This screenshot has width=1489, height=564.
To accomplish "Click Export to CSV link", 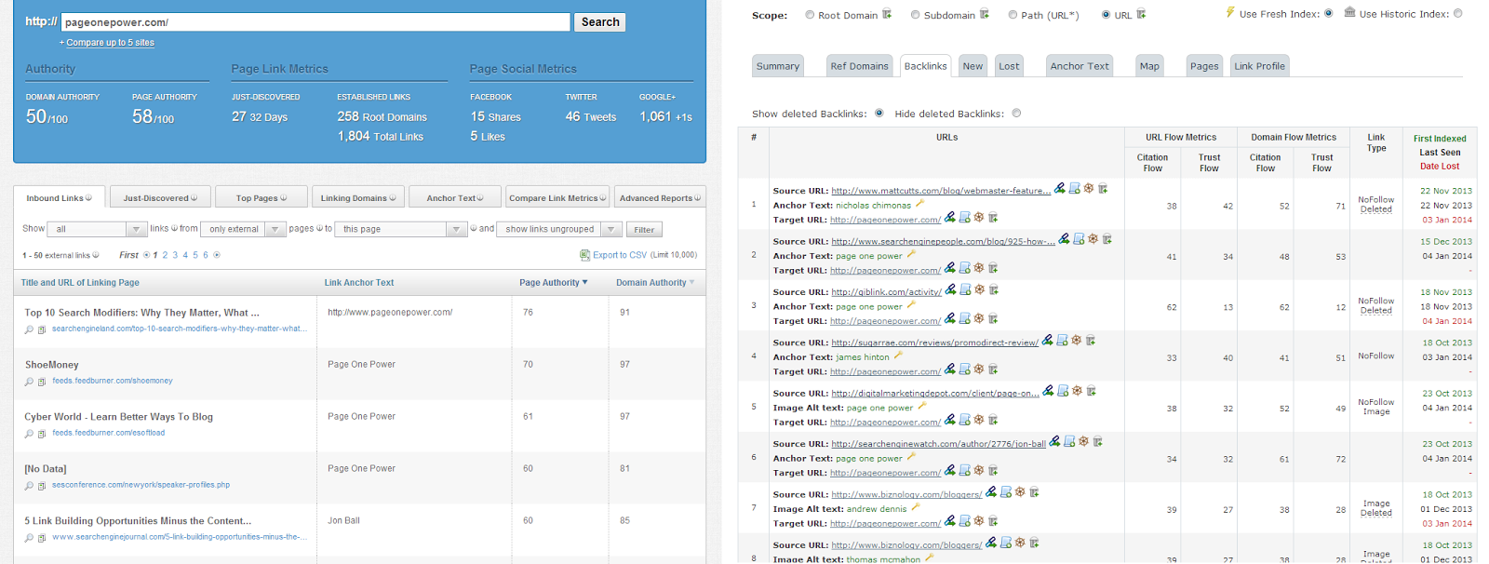I will tap(620, 255).
